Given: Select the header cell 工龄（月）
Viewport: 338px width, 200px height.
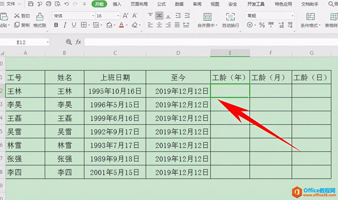Looking at the screenshot, I should coord(271,77).
